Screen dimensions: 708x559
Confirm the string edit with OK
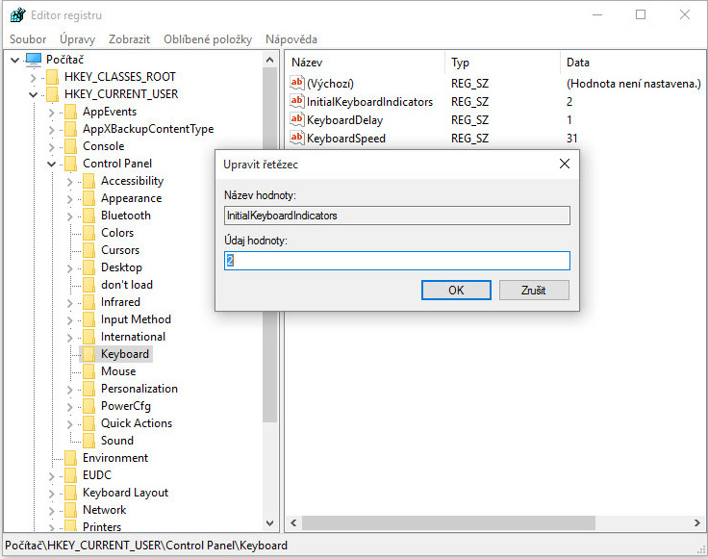[x=456, y=290]
